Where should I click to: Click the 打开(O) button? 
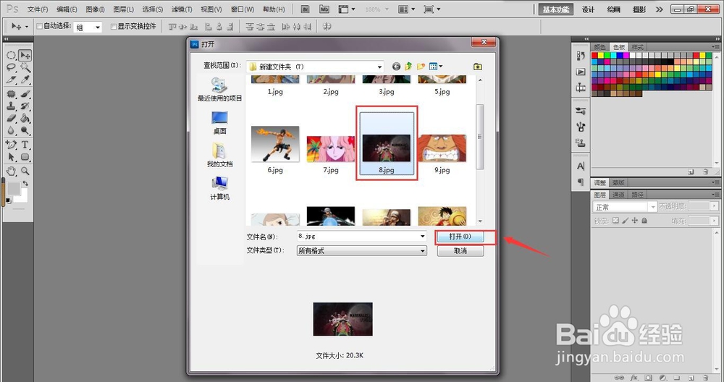[460, 237]
